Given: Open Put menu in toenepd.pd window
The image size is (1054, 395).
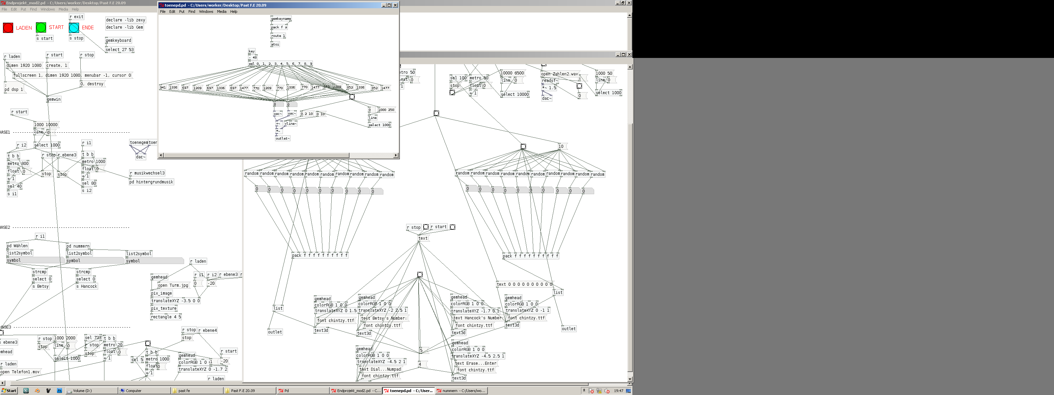Looking at the screenshot, I should point(182,12).
